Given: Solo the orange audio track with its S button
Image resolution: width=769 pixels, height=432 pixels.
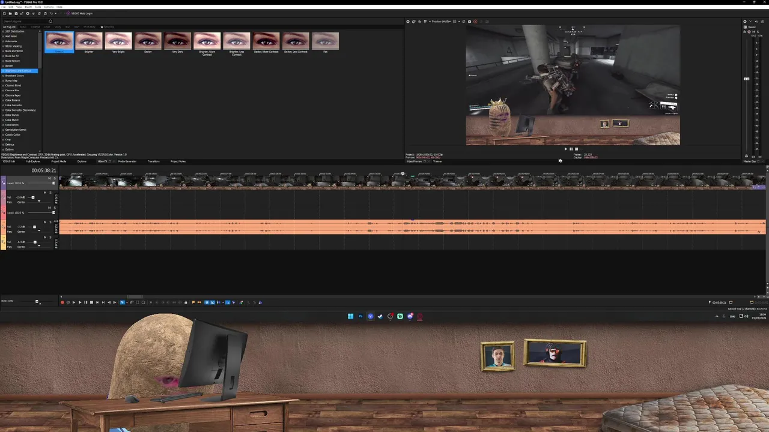Looking at the screenshot, I should click(x=50, y=222).
